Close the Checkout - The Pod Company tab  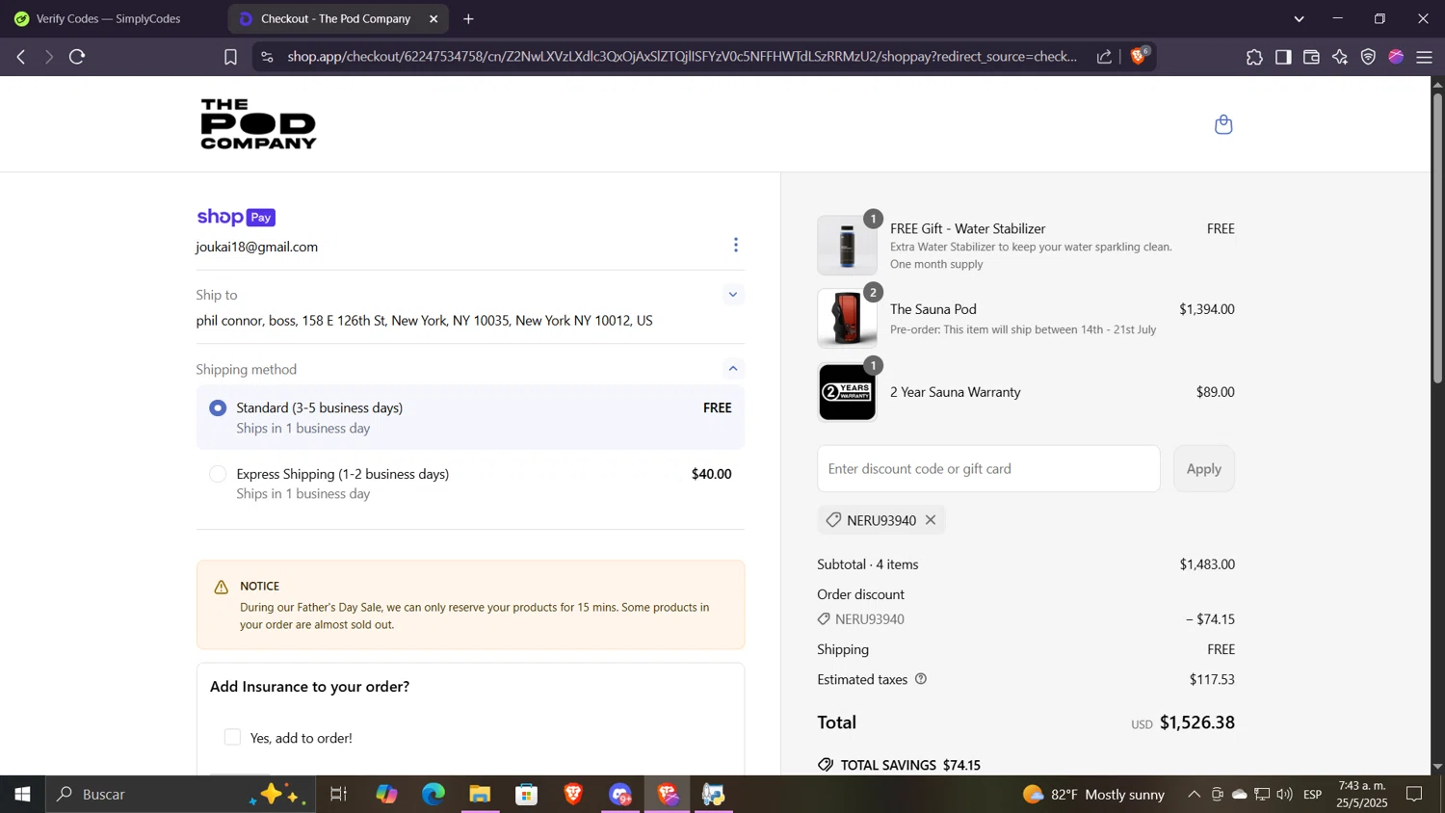tap(433, 18)
